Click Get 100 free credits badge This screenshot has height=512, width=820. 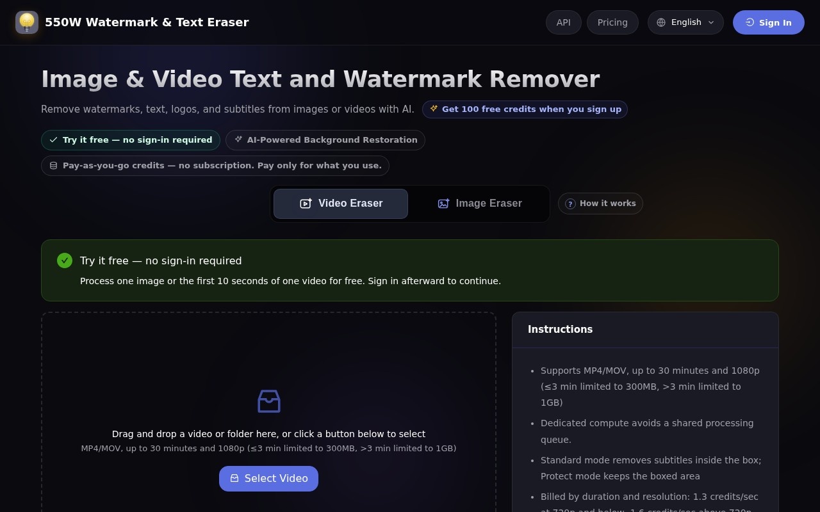525,109
